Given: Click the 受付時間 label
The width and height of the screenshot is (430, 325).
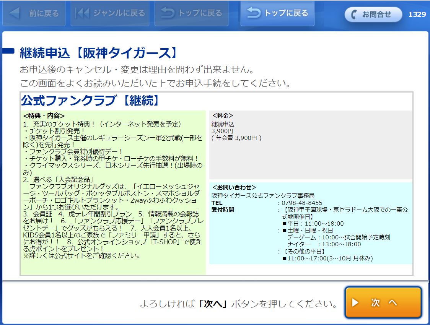Looking at the screenshot, I should tap(223, 210).
